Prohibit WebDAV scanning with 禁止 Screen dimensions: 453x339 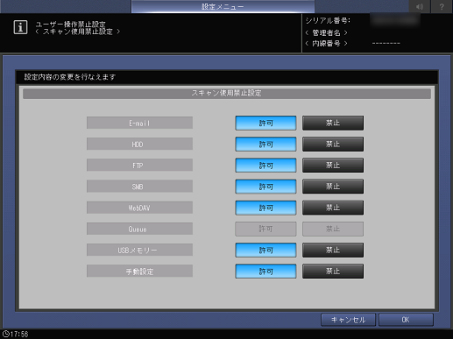pyautogui.click(x=333, y=208)
